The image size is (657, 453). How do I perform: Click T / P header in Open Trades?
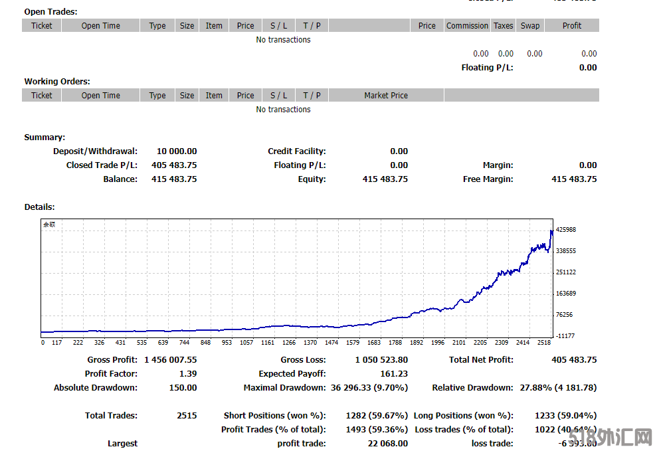click(x=312, y=26)
